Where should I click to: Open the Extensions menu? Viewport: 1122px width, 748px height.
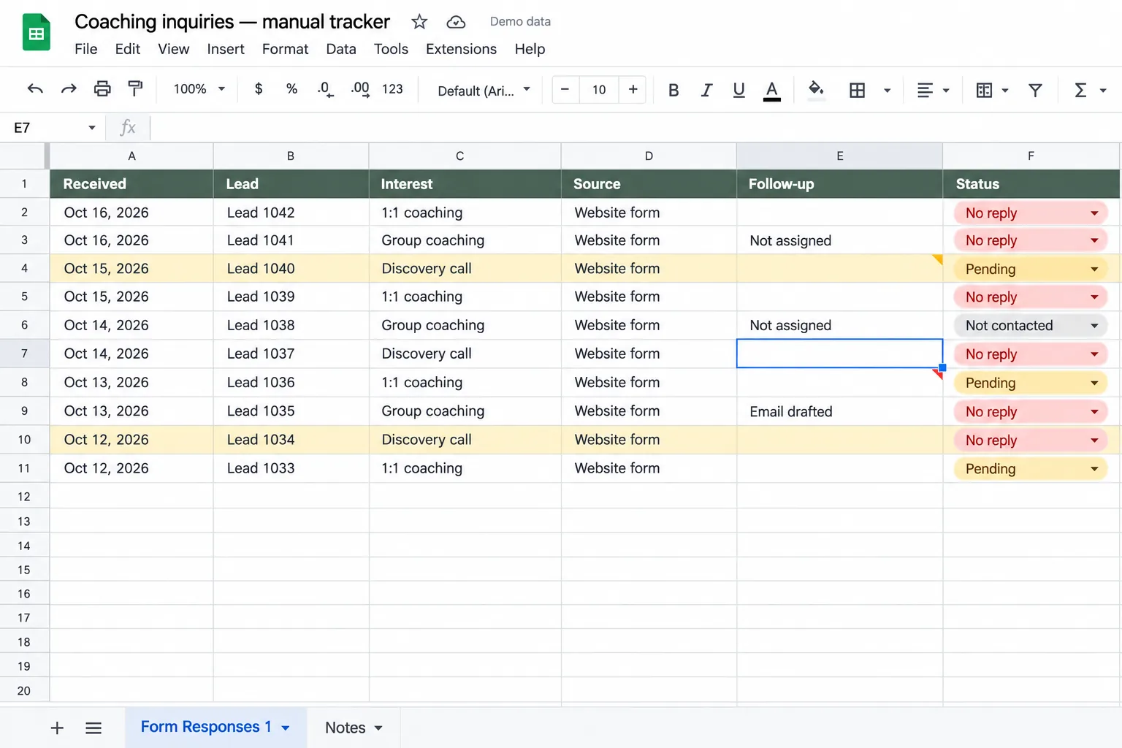point(461,49)
